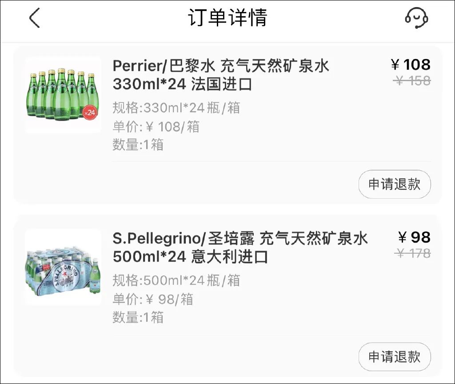
Task: Click 申请退款 for the Perrier order
Action: click(x=395, y=184)
